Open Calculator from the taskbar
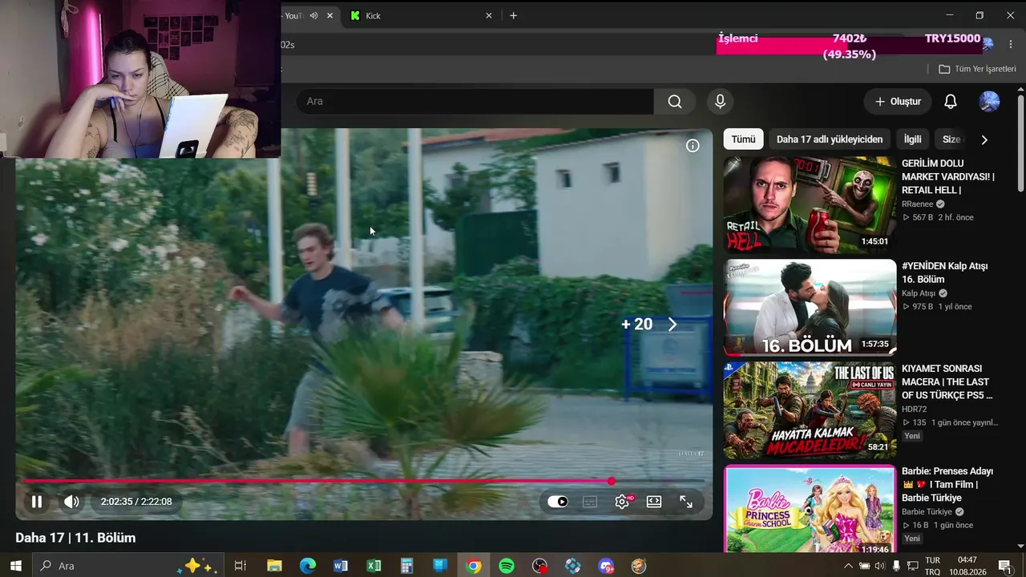Image resolution: width=1026 pixels, height=577 pixels. 407,566
